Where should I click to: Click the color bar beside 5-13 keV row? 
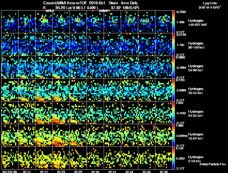[173, 158]
